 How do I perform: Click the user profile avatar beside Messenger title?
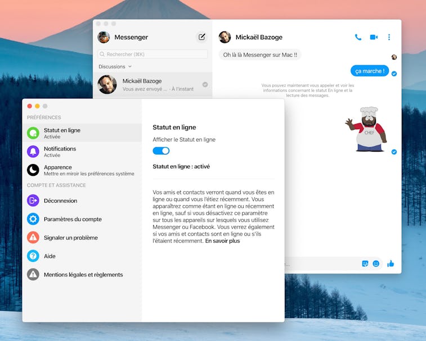coord(104,37)
